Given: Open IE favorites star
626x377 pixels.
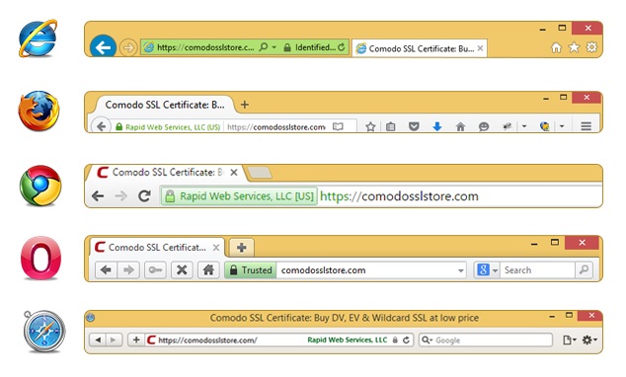Looking at the screenshot, I should 574,47.
